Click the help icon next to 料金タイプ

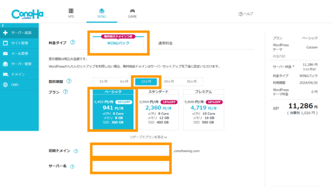tap(72, 42)
